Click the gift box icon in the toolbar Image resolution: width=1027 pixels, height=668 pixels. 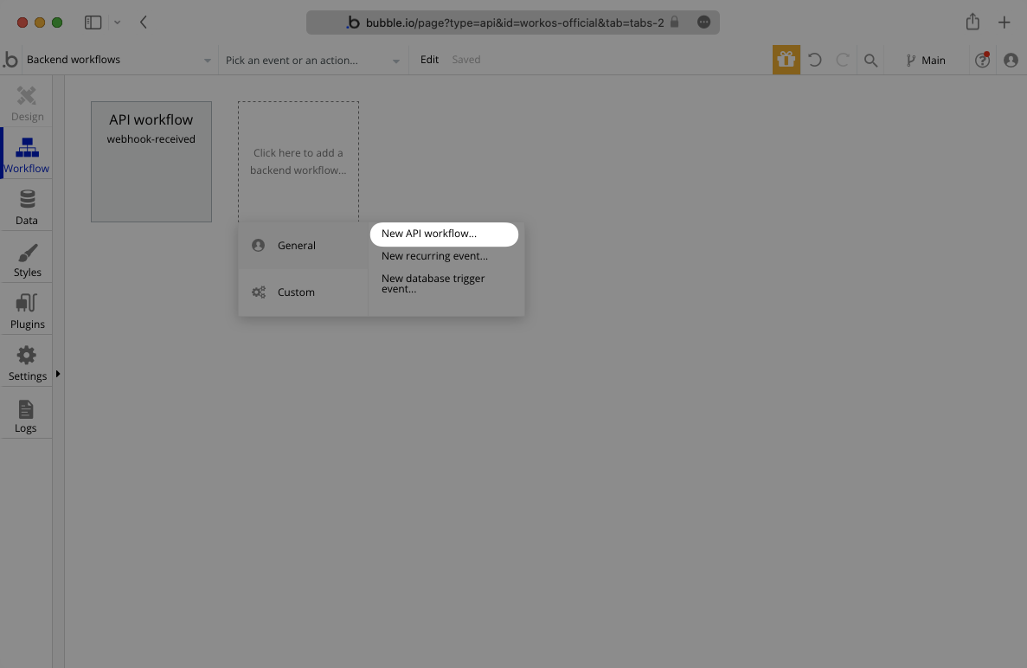786,60
